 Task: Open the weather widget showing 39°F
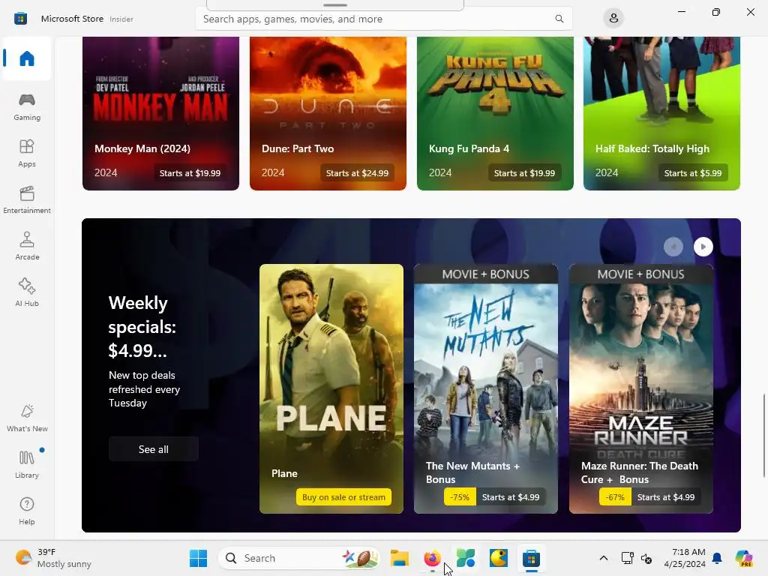[53, 558]
